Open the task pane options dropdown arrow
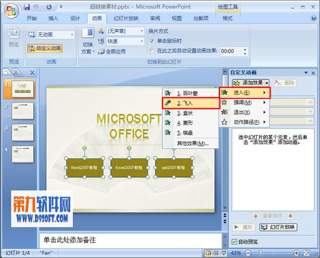The image size is (320, 258). (x=306, y=73)
